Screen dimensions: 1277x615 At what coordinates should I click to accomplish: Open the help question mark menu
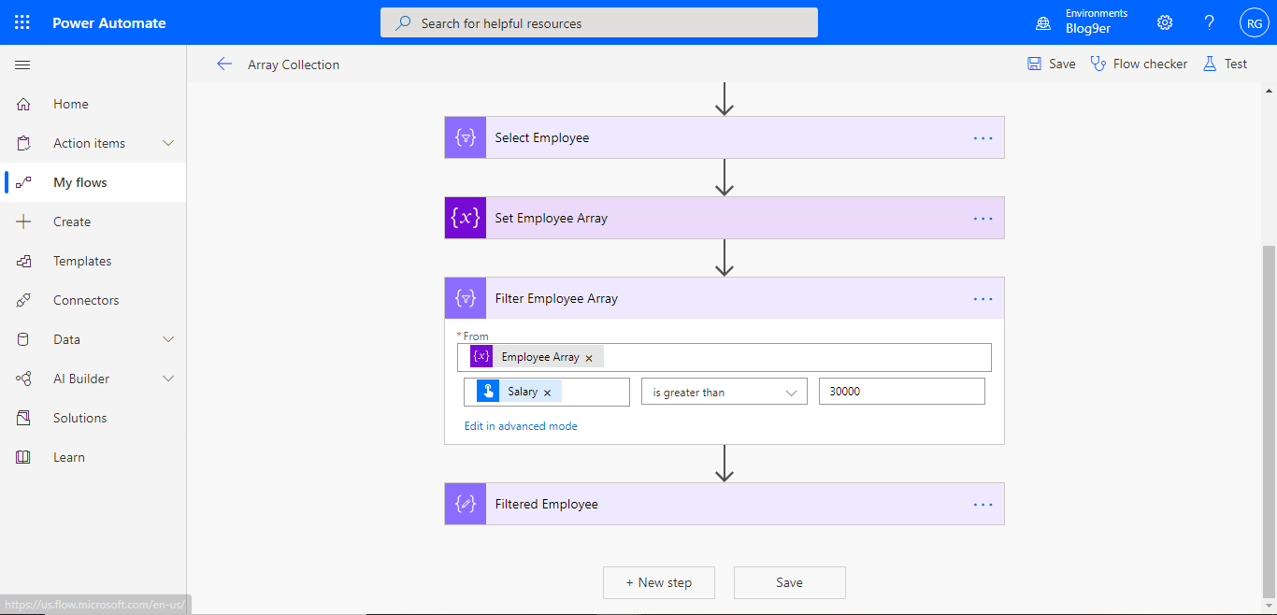[1209, 22]
